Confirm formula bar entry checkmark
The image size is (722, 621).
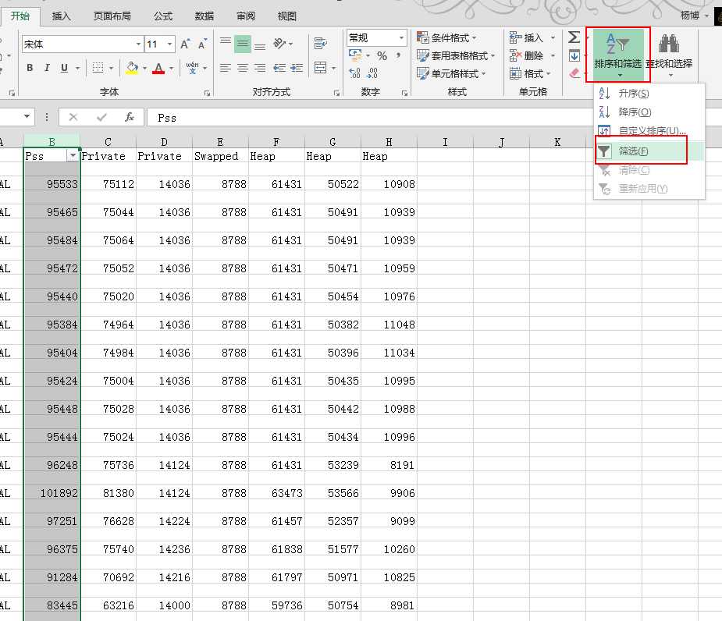[x=101, y=117]
